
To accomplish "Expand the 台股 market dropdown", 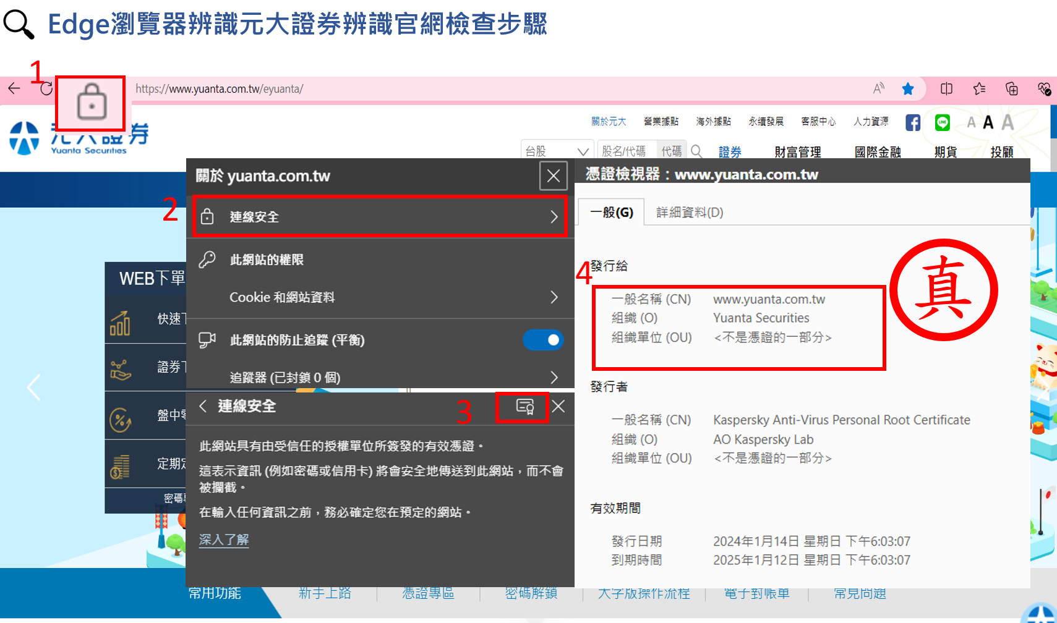I will pyautogui.click(x=557, y=151).
